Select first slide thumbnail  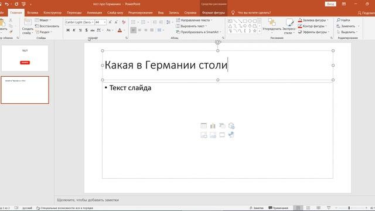[25, 58]
